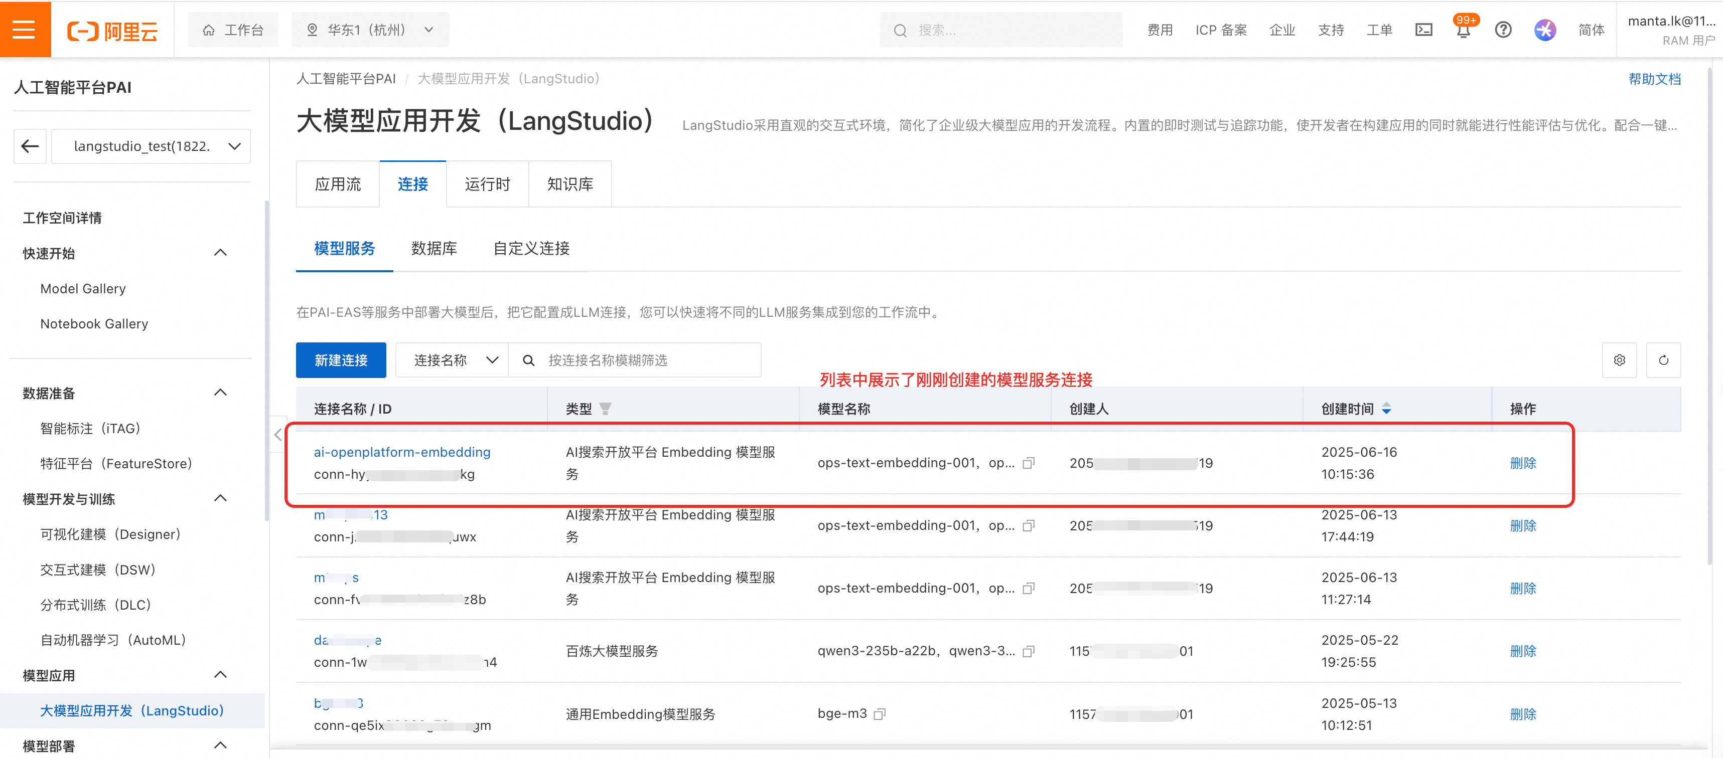Open the langstudio_test workspace dropdown
This screenshot has height=758, width=1723.
[151, 146]
